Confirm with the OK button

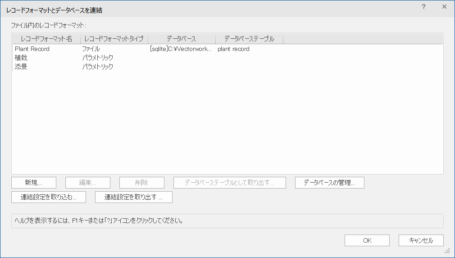(x=367, y=240)
